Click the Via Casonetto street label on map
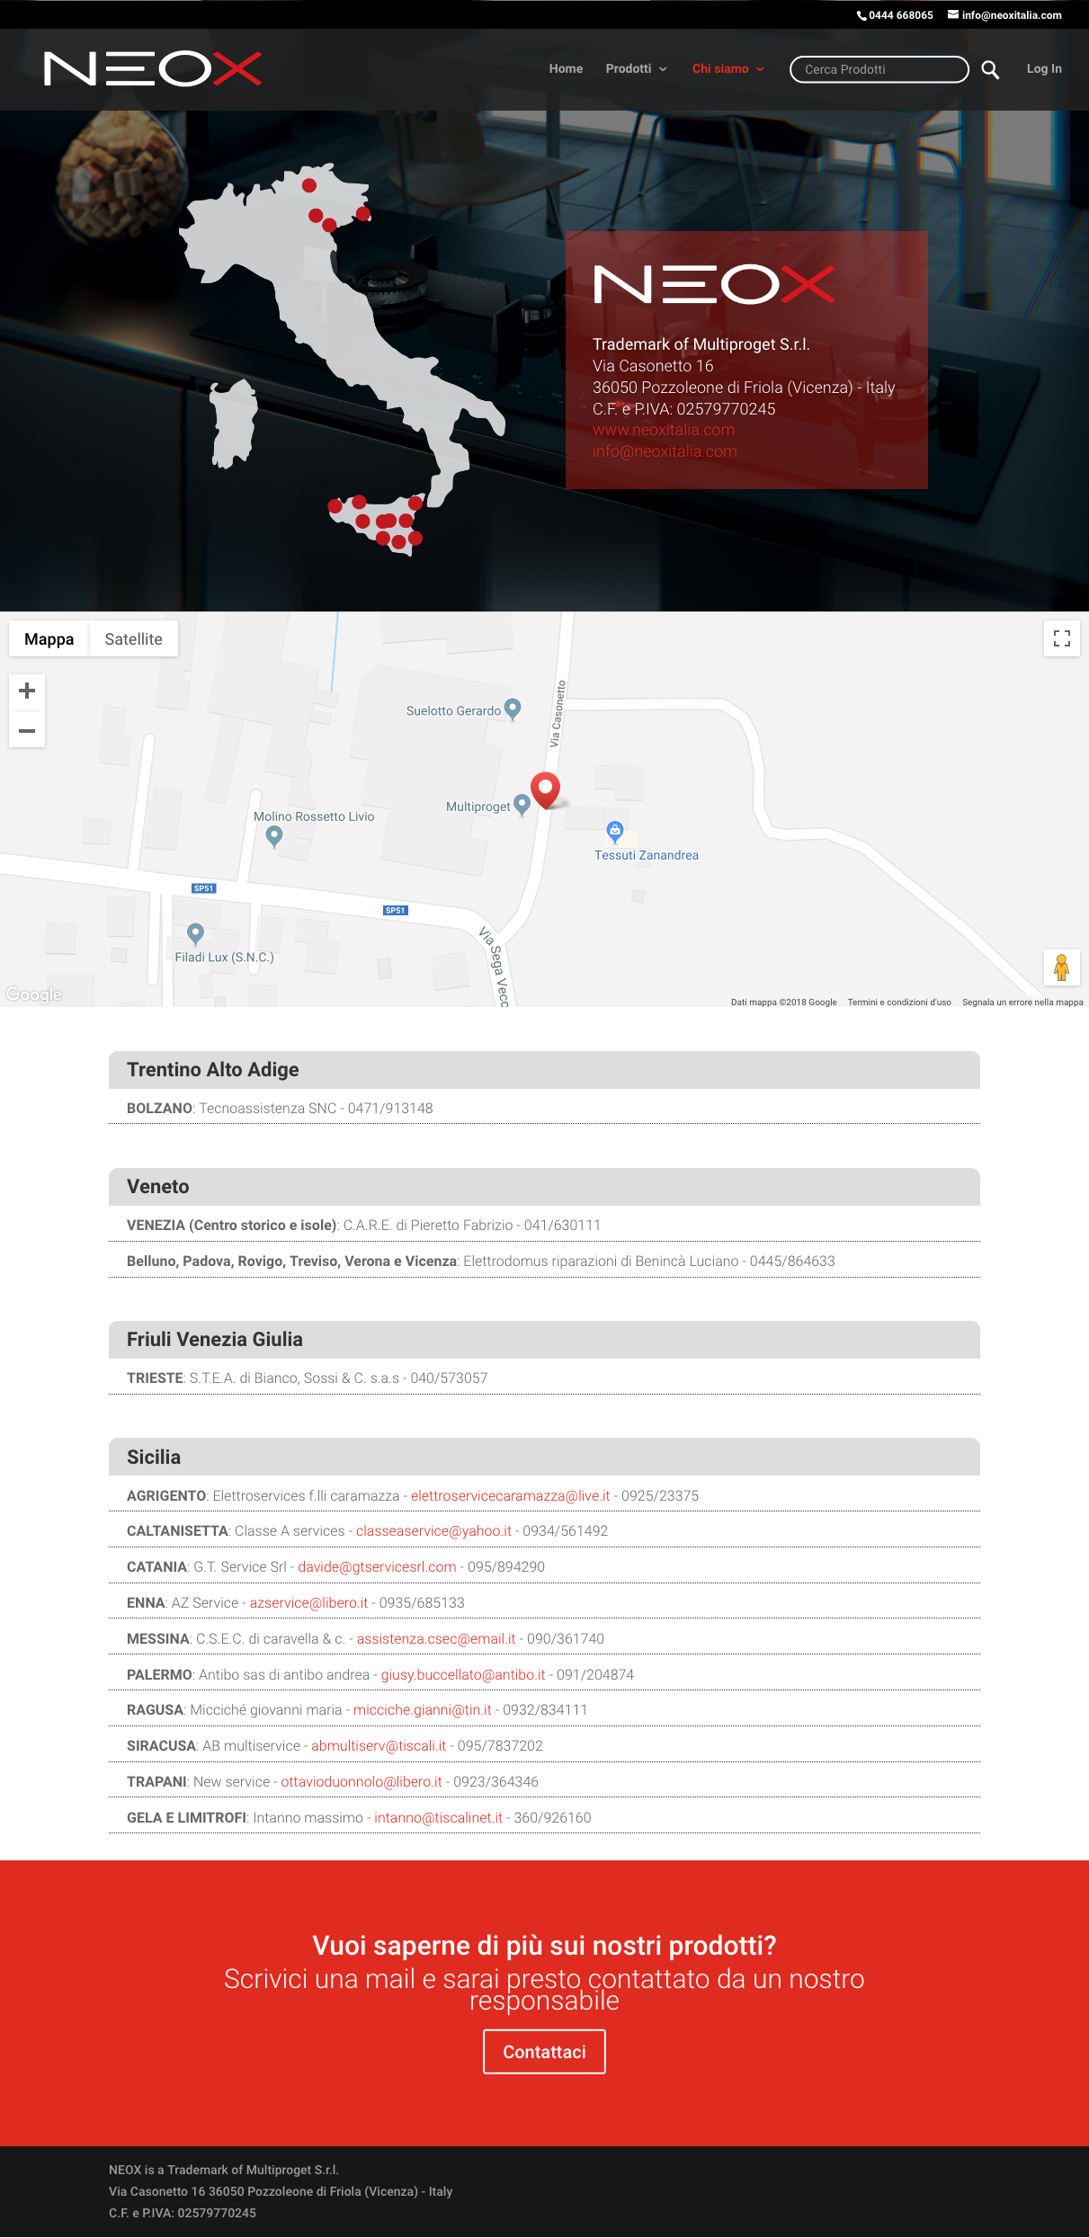This screenshot has height=2238, width=1089. [x=558, y=714]
